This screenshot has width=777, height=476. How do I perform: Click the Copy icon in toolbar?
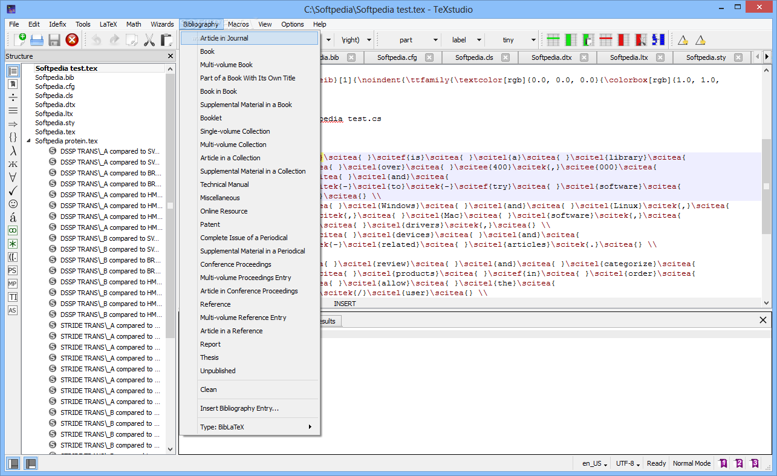point(132,40)
